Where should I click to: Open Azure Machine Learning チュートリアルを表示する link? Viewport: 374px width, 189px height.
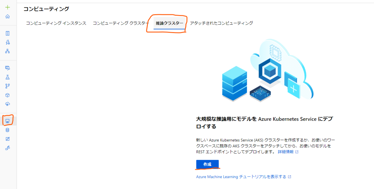(241, 177)
